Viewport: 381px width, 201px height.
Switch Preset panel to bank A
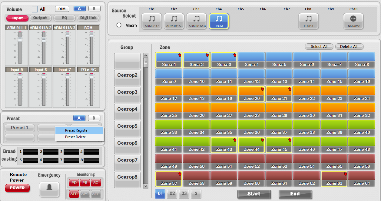[x=79, y=118]
